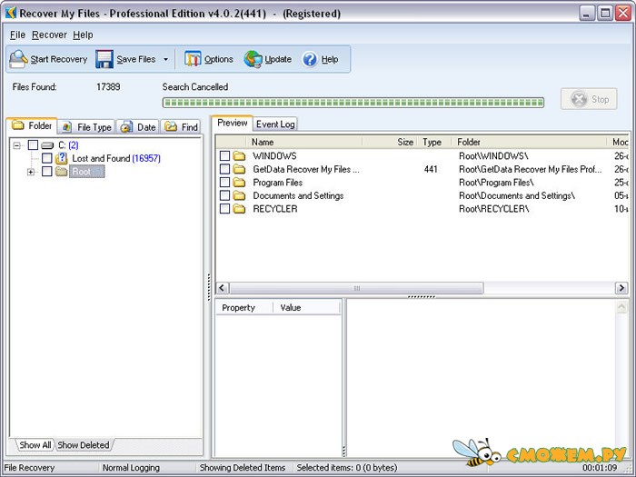Open the Recover menu
Viewport: 636px width, 477px height.
(49, 35)
